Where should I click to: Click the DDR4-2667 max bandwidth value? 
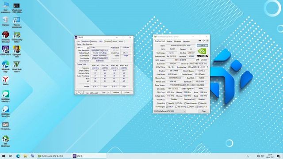[x=100, y=50]
